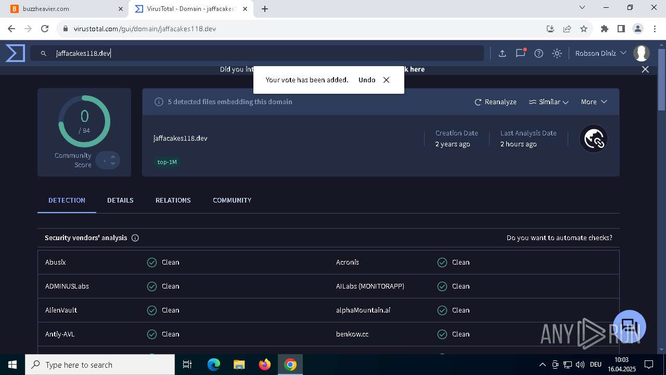Image resolution: width=666 pixels, height=375 pixels.
Task: Open the Windows notification center
Action: tap(649, 365)
